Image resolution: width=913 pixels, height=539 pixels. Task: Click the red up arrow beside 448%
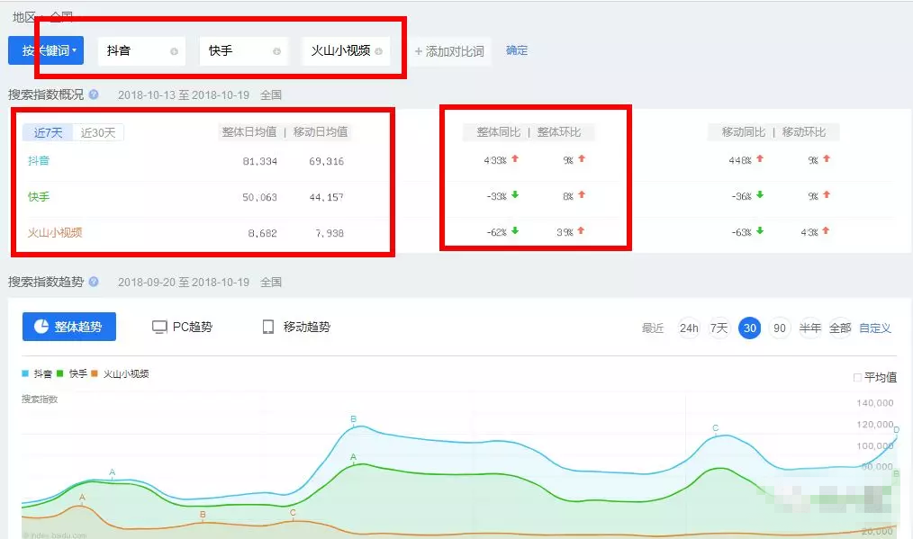[x=760, y=158]
